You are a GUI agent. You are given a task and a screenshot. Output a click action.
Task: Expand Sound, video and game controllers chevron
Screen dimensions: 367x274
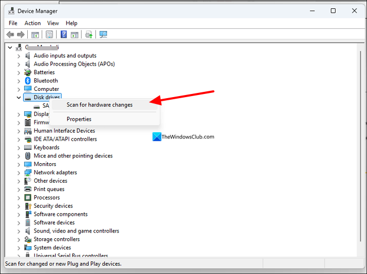click(19, 231)
